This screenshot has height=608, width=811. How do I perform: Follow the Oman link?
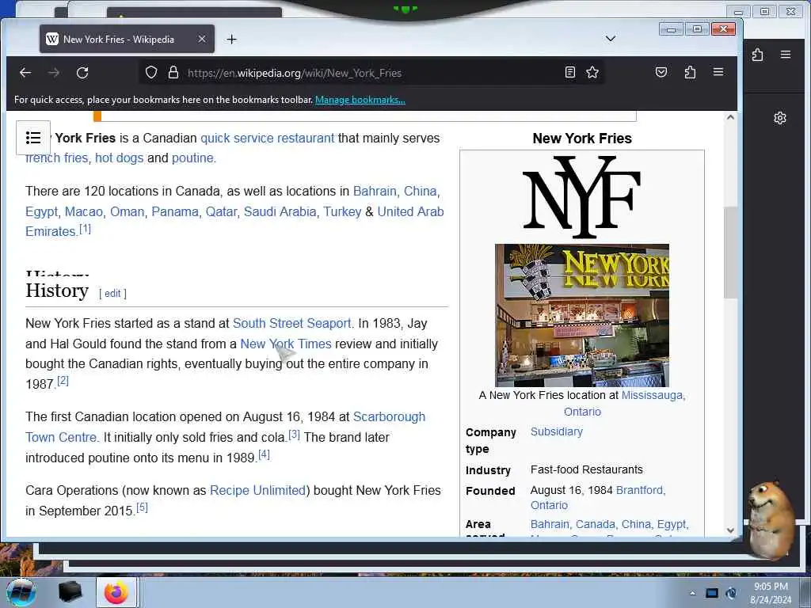(127, 212)
